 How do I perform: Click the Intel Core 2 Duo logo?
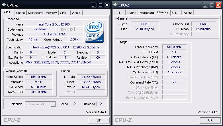[x=95, y=31]
